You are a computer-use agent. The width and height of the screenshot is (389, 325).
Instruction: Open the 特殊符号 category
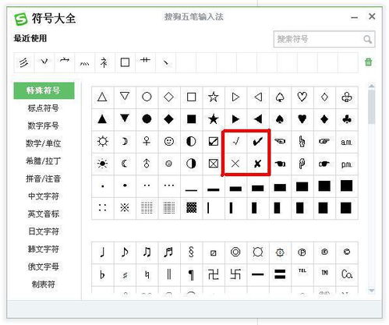coord(44,90)
